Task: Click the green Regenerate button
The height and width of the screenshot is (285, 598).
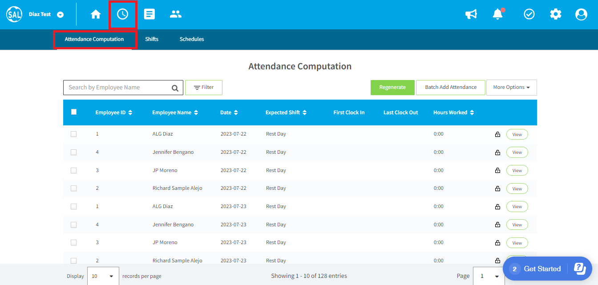Action: pyautogui.click(x=392, y=88)
